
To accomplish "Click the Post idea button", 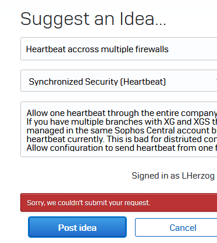I will pyautogui.click(x=77, y=227).
